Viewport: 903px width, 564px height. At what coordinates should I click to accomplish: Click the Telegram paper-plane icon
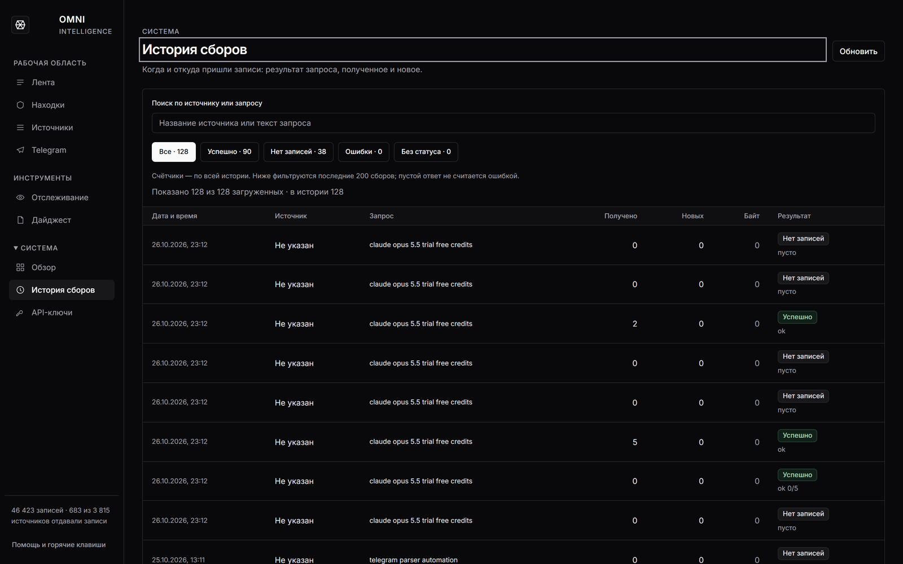(x=20, y=150)
